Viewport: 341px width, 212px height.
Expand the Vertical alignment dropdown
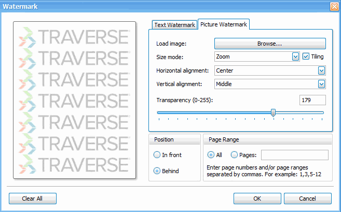(x=321, y=83)
